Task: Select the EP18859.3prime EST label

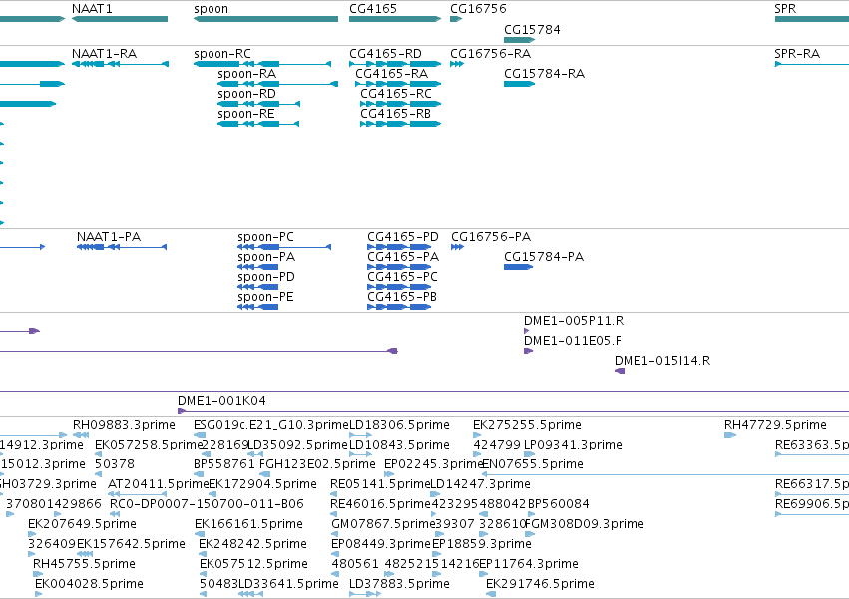Action: pos(482,545)
